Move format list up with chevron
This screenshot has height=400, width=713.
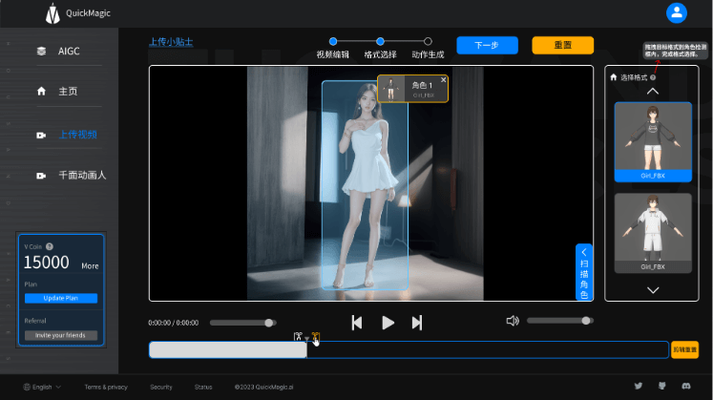653,92
